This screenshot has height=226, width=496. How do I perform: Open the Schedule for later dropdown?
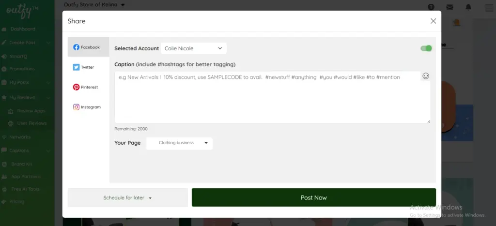pos(127,198)
